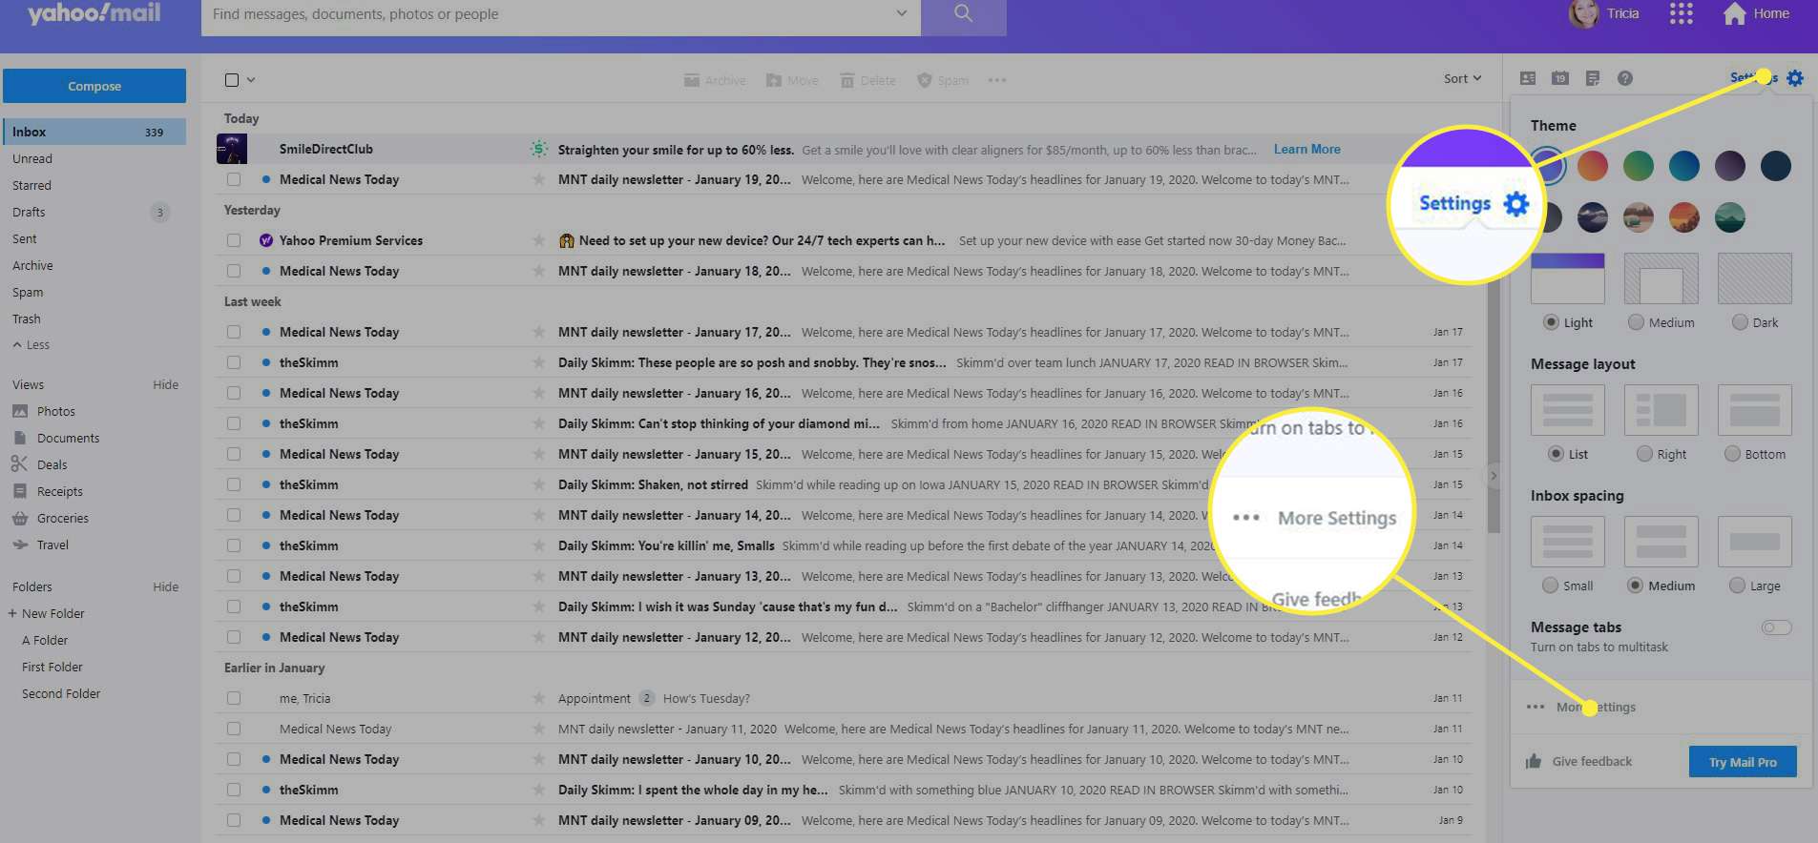The image size is (1818, 843).
Task: Click the Move toolbar icon
Action: point(774,80)
